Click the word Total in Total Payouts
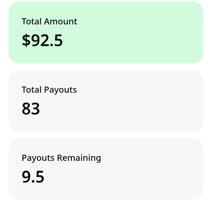This screenshot has width=212, height=202. [x=32, y=90]
